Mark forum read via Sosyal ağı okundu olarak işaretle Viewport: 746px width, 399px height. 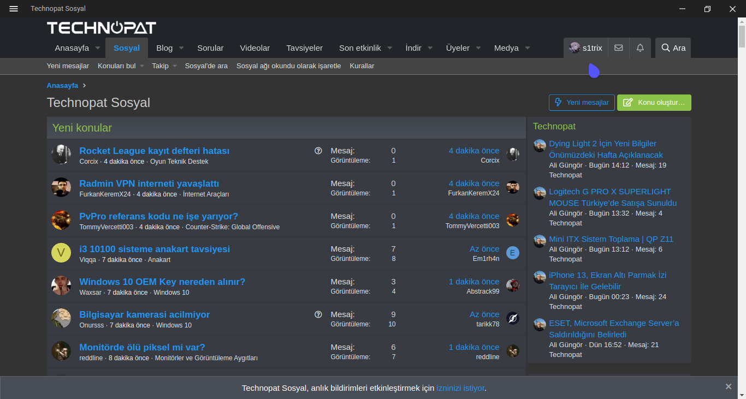point(289,66)
